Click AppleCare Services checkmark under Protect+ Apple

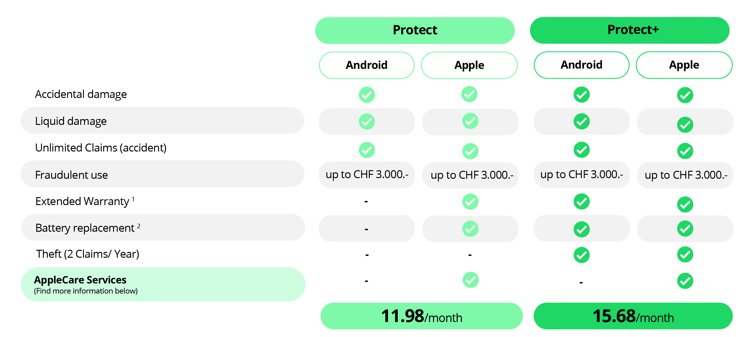point(685,281)
